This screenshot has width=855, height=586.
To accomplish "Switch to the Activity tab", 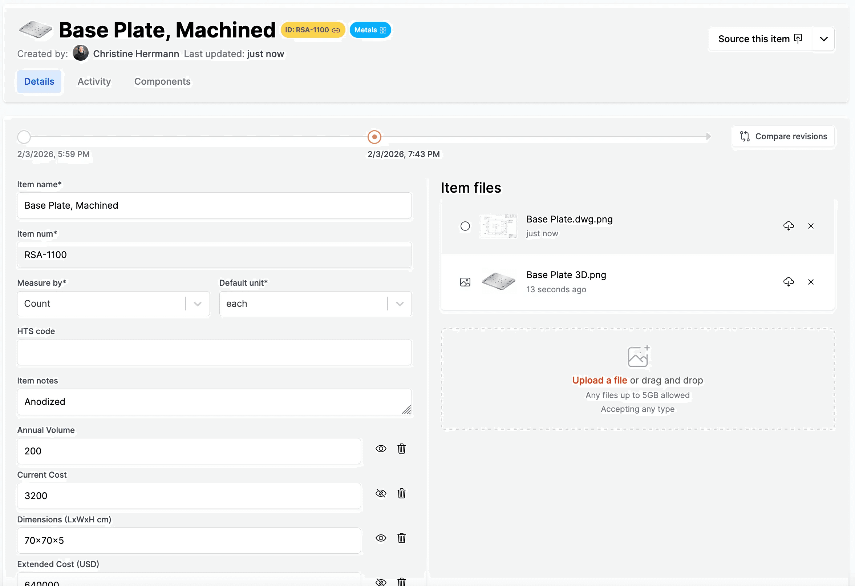I will pos(94,81).
